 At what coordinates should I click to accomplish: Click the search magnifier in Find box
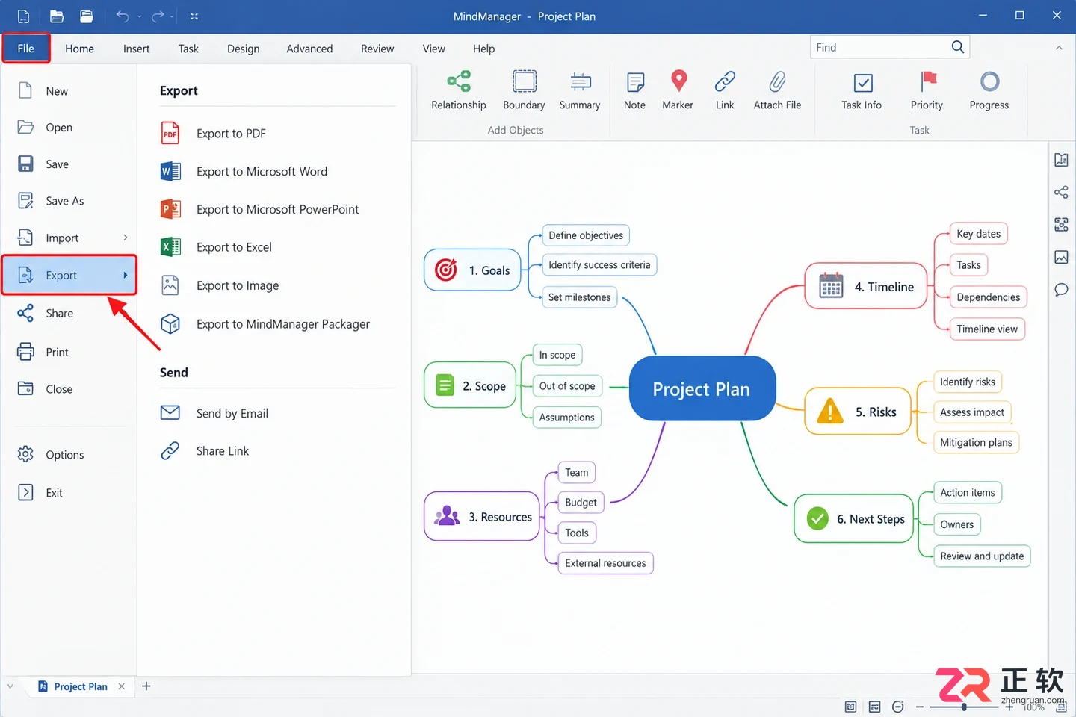(x=958, y=47)
